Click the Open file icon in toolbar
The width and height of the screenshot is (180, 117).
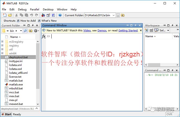(x=10, y=15)
